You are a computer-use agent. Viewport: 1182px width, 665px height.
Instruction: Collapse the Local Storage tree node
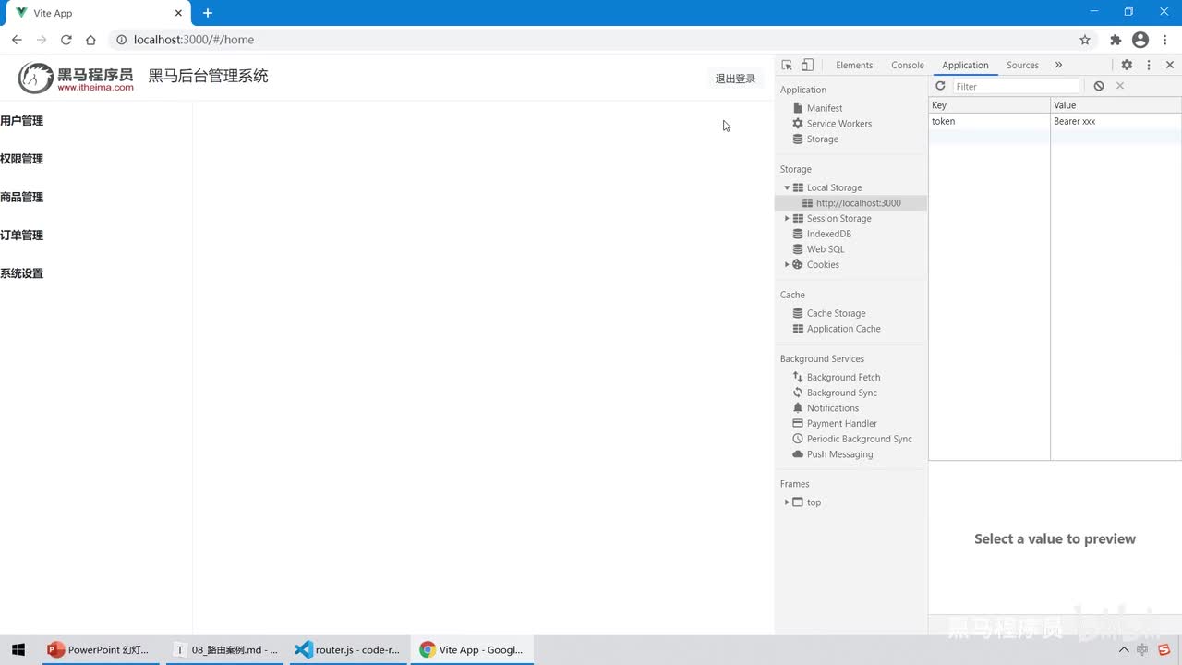pos(787,187)
